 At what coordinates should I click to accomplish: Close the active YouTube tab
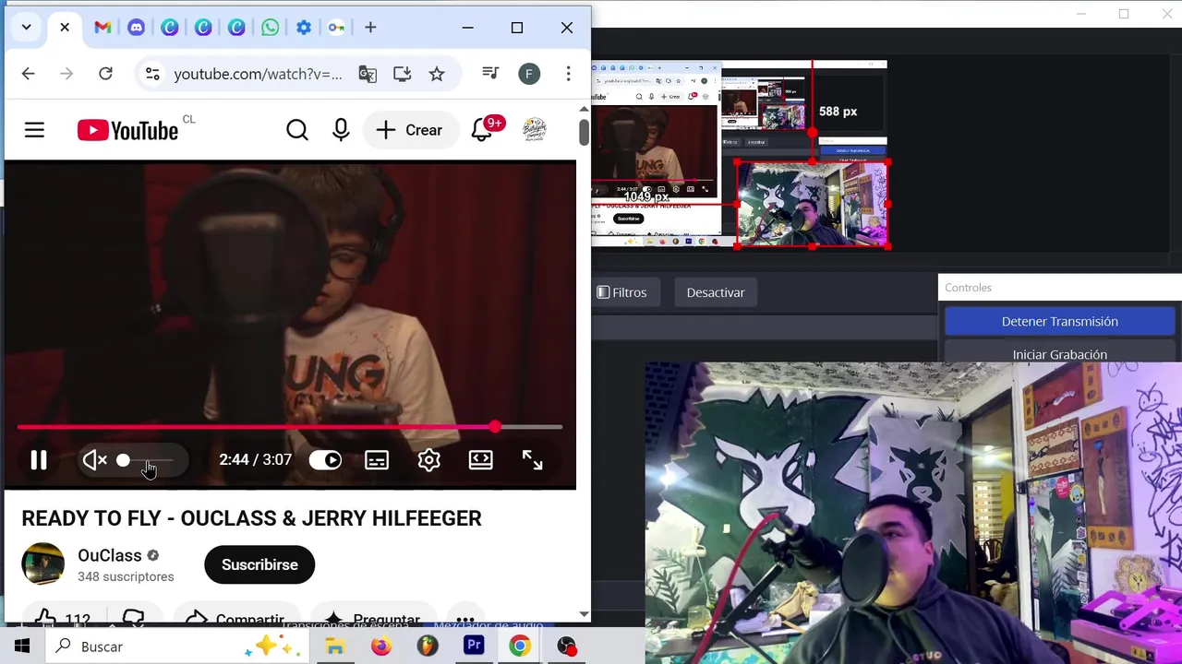coord(65,28)
